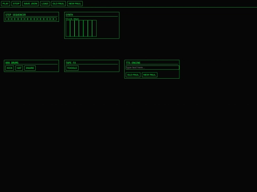Play the fifth synth key
The width and height of the screenshot is (257, 192).
point(86,28)
